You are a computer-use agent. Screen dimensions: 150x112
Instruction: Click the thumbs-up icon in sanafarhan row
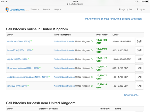click(x=92, y=41)
